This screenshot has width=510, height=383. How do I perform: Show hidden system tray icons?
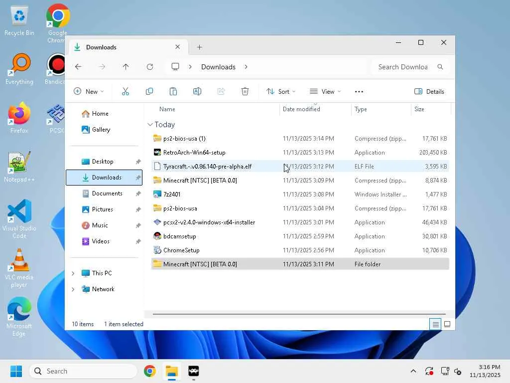pos(413,371)
